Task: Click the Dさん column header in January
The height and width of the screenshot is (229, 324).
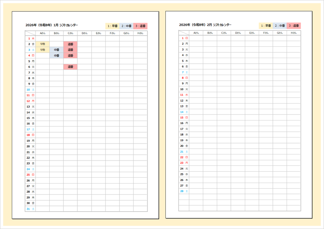Action: tap(85, 33)
